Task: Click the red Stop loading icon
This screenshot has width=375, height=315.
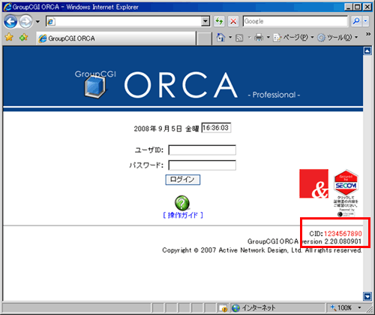Action: [x=233, y=21]
